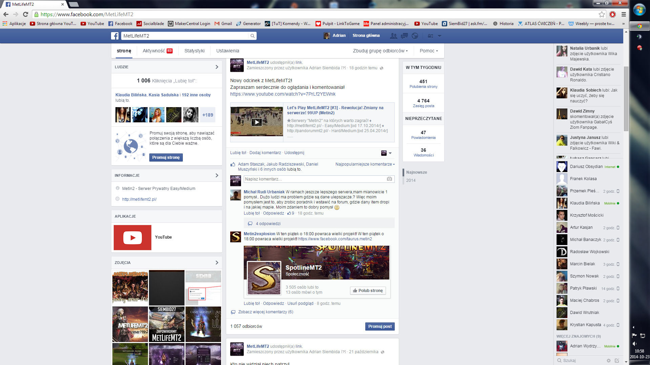Open Gmail bookmark in bookmarks bar
This screenshot has height=365, width=650.
(x=223, y=24)
